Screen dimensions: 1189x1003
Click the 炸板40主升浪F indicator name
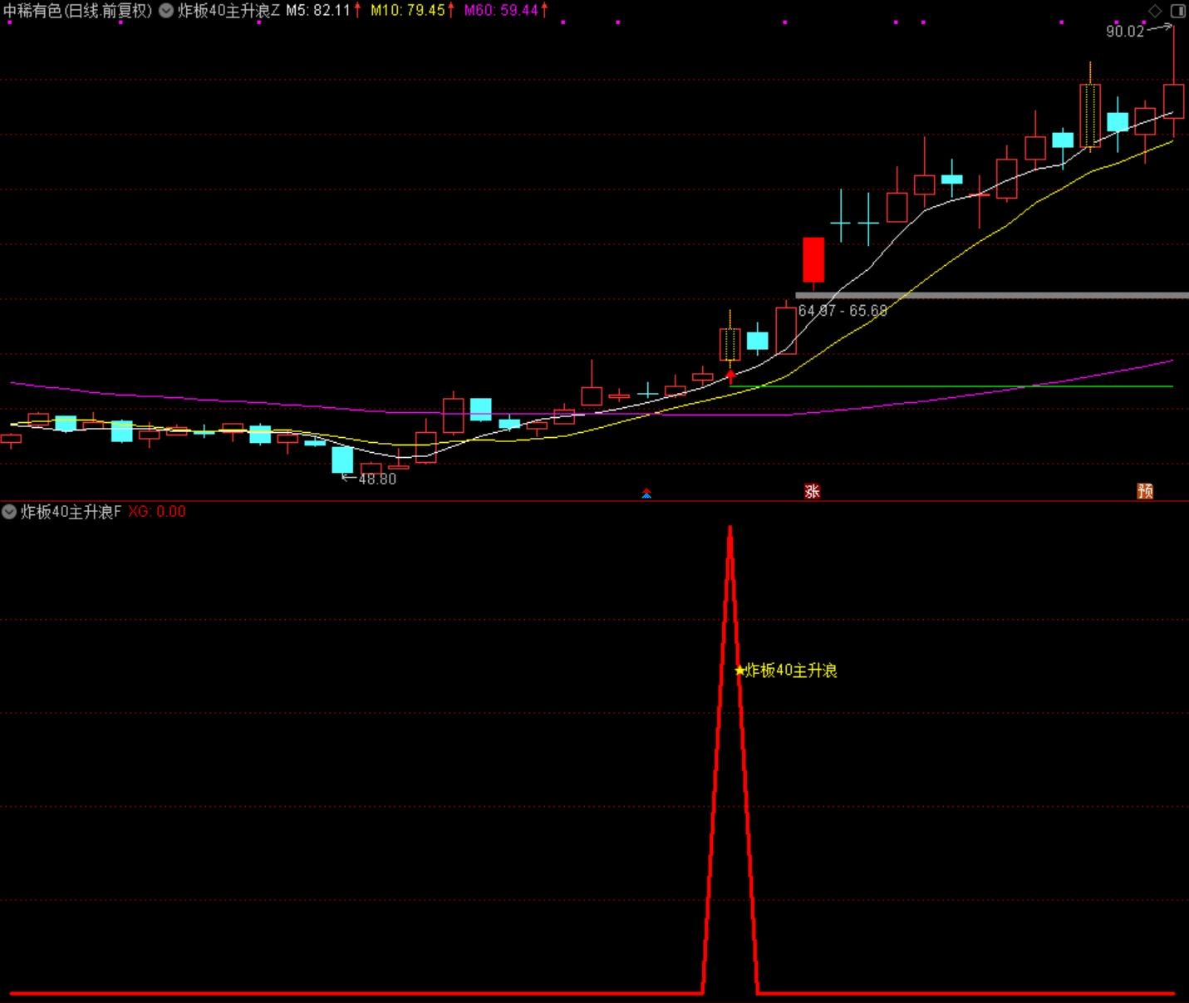click(71, 512)
